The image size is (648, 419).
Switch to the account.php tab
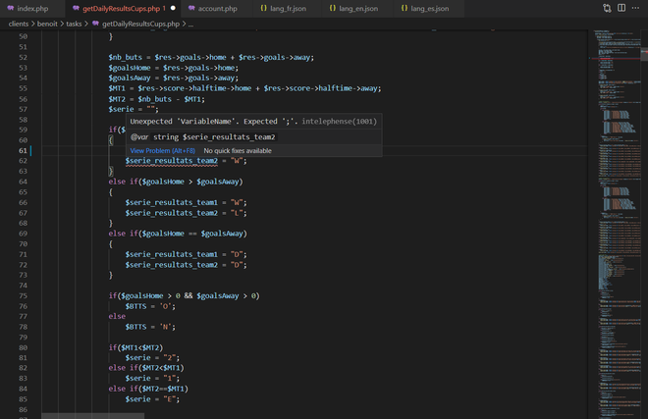coord(216,8)
